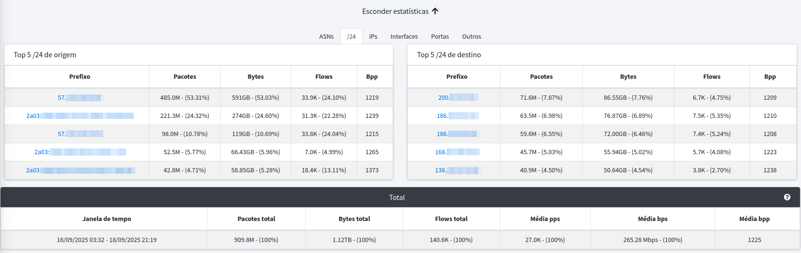801x253 pixels.
Task: Select the /24 tab
Action: 351,37
